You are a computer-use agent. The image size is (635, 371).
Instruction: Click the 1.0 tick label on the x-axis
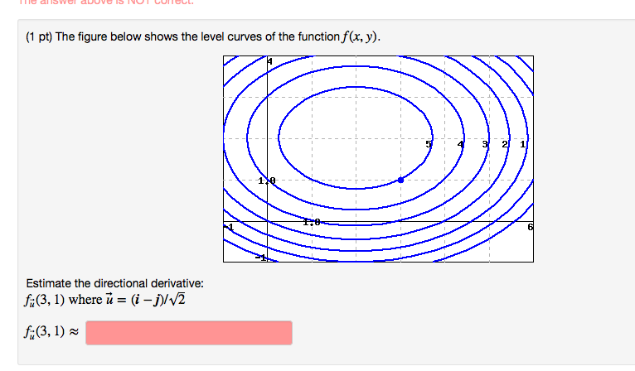(312, 222)
